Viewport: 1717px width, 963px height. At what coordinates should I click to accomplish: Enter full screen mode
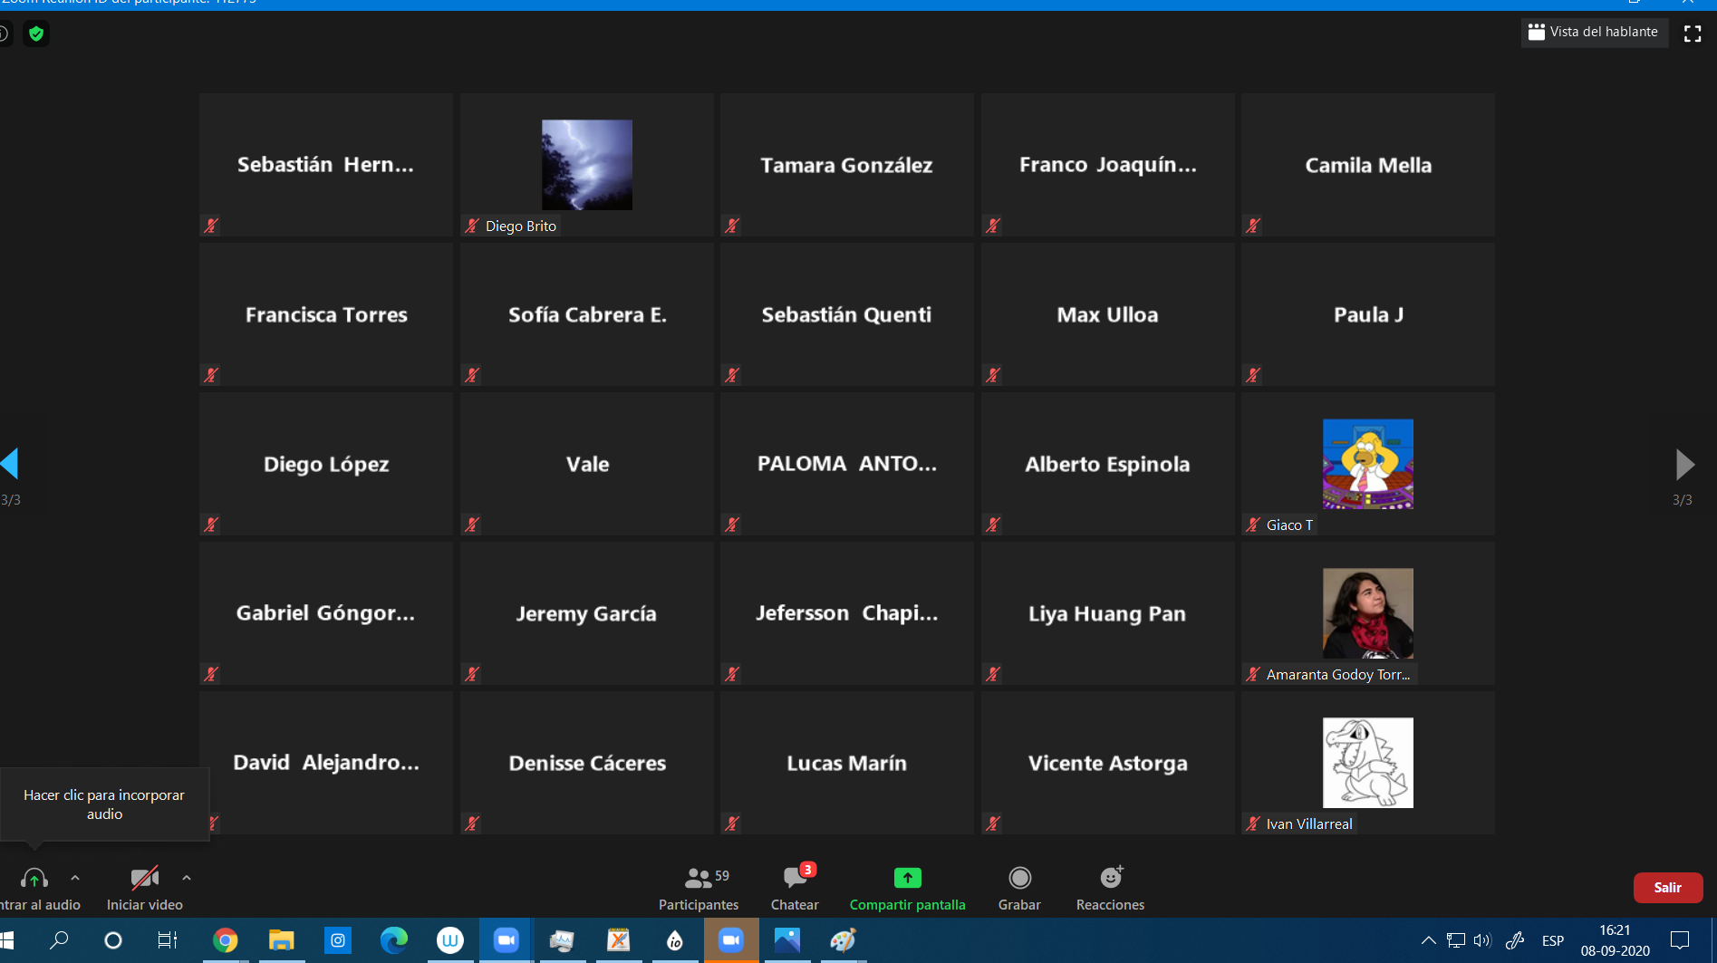coord(1692,34)
